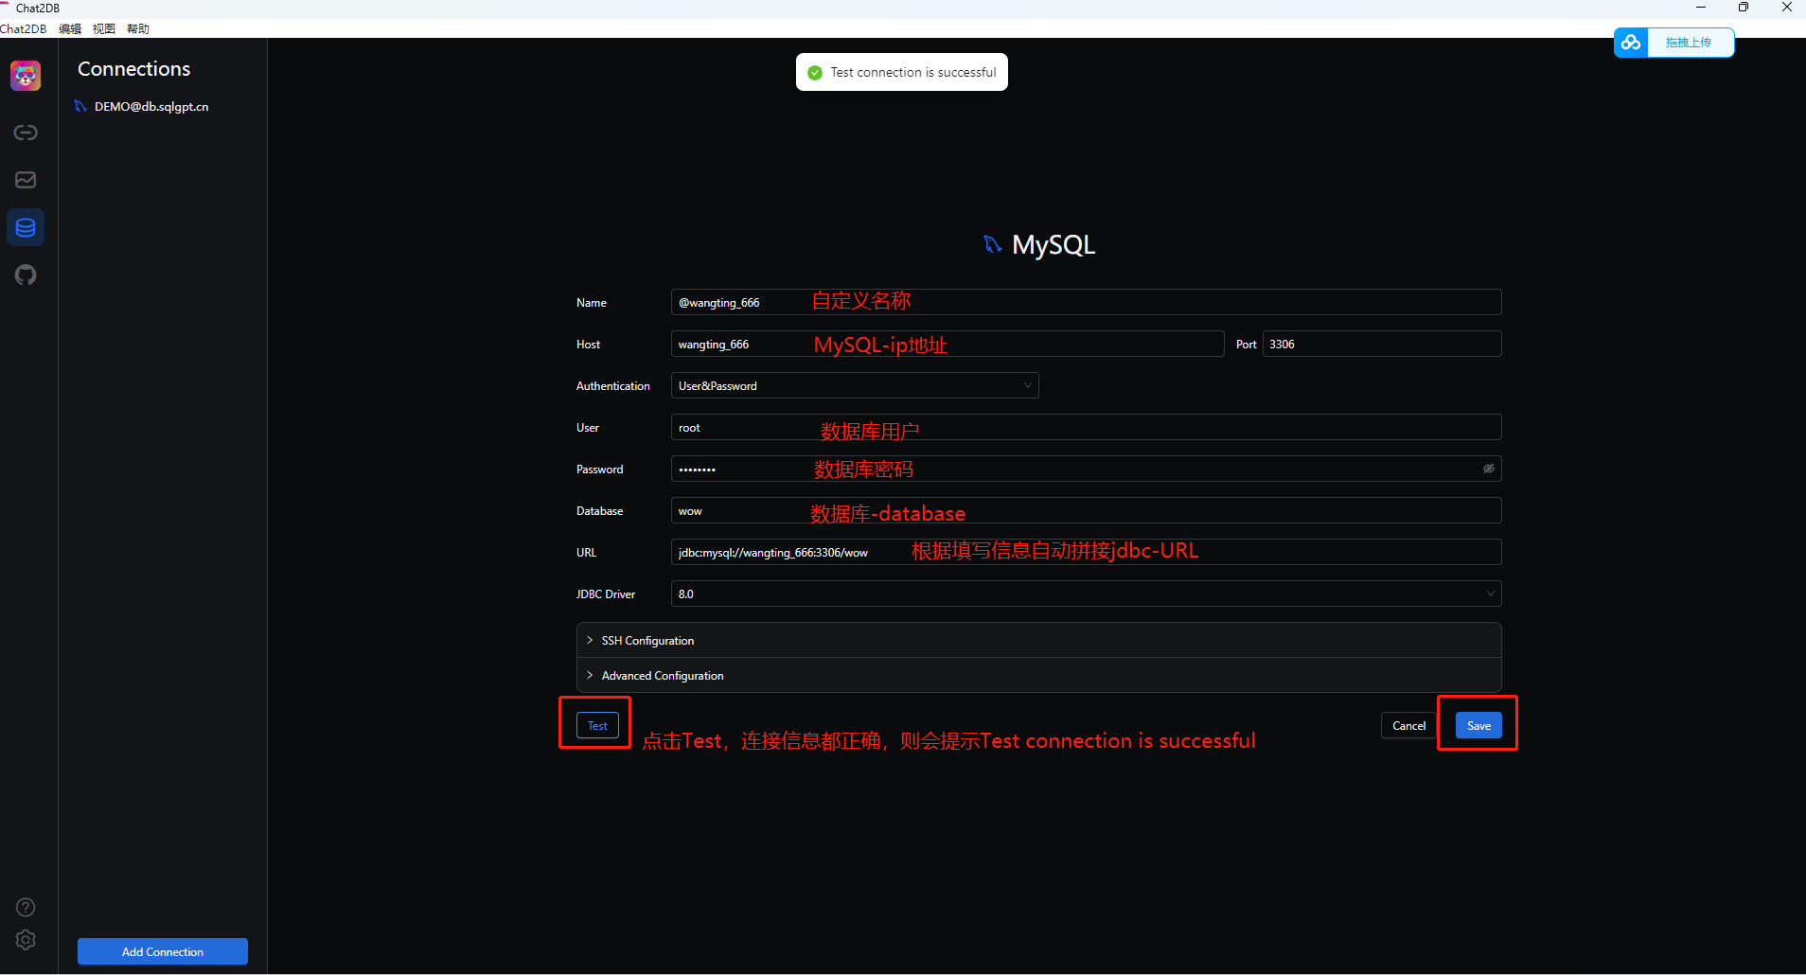1806x975 pixels.
Task: Click the Save button
Action: (1478, 726)
